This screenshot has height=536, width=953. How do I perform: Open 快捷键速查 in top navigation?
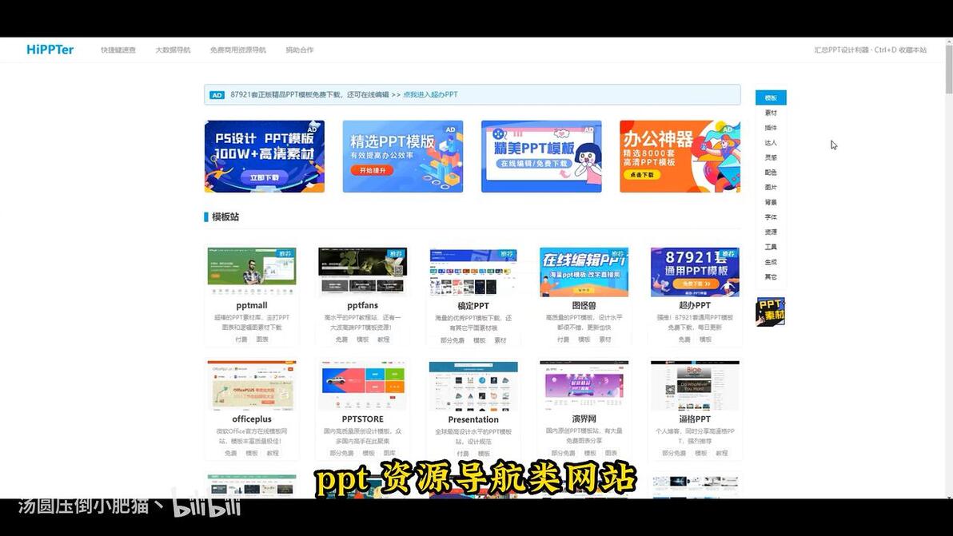pyautogui.click(x=118, y=50)
